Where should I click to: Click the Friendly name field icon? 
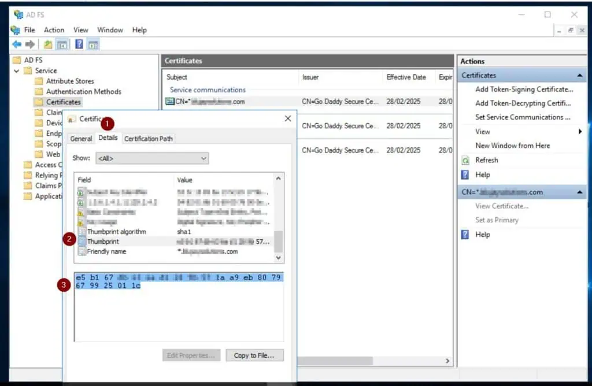82,251
